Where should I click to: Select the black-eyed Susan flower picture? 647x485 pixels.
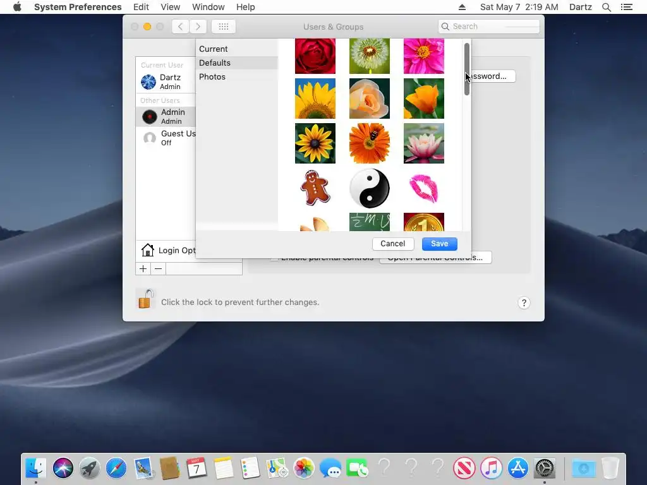coord(315,143)
